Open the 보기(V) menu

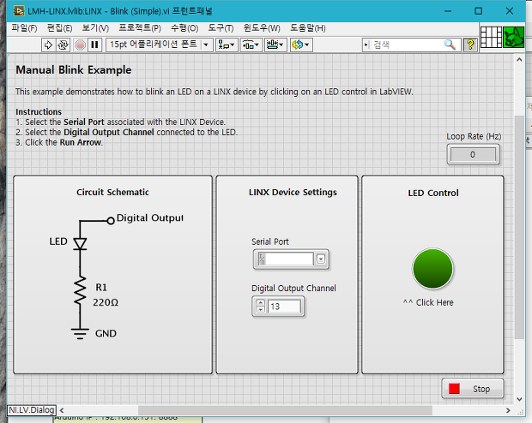[95, 28]
